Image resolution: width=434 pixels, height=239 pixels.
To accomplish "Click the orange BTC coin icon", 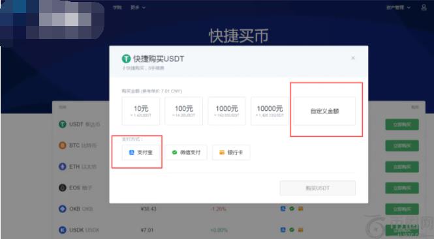I will 63,145.
